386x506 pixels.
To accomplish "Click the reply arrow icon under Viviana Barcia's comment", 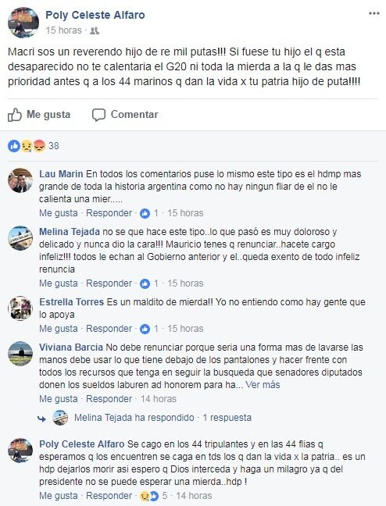I will point(41,419).
